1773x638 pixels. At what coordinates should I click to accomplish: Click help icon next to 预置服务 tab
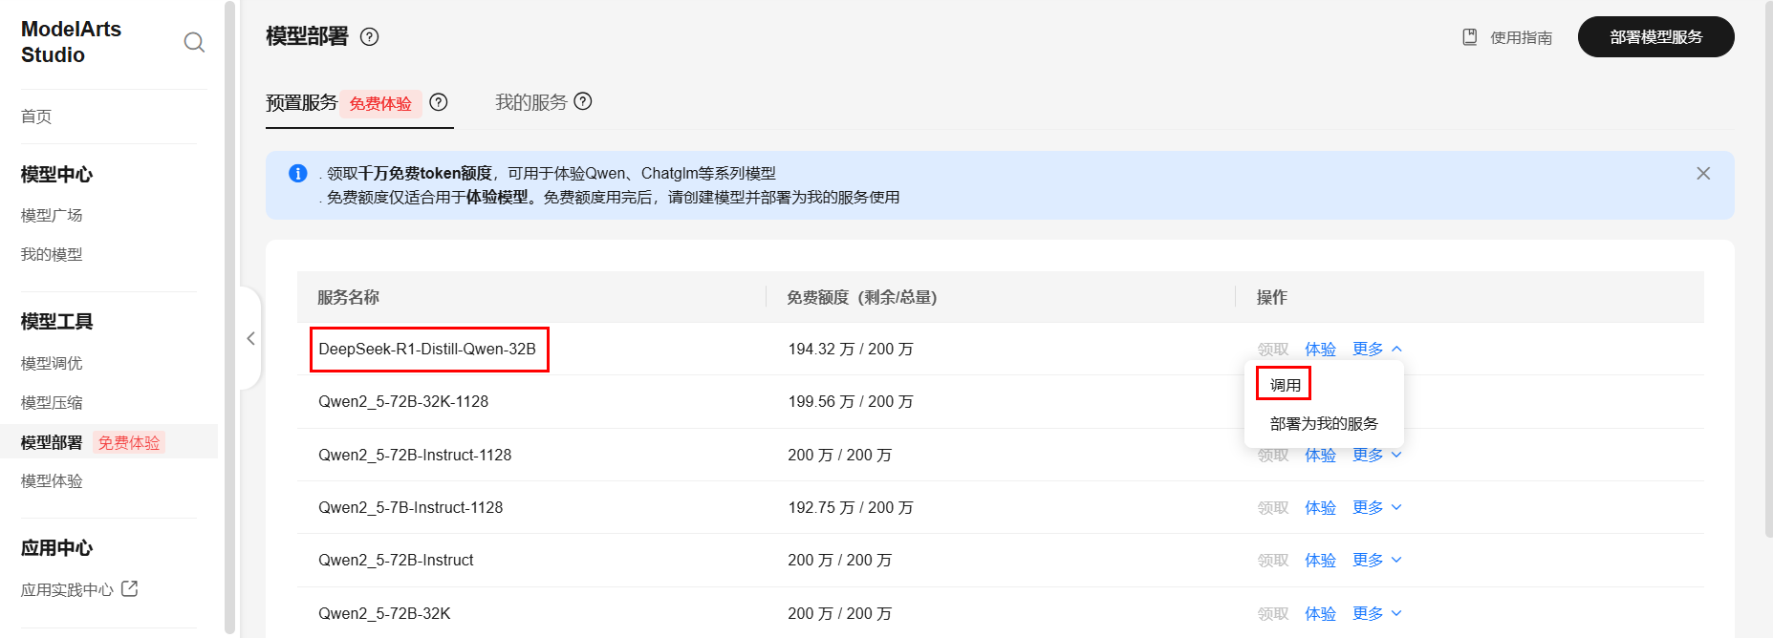439,102
